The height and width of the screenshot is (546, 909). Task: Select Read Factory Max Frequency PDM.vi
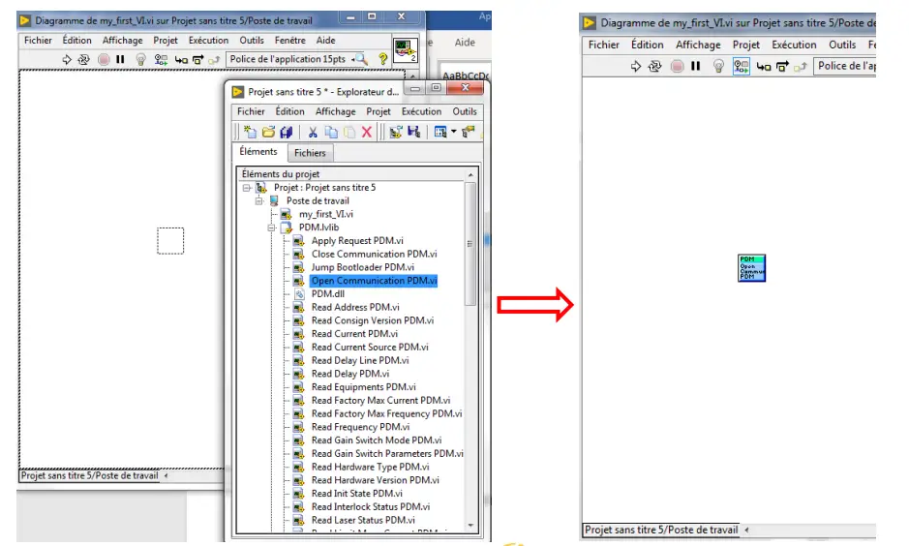tap(386, 413)
